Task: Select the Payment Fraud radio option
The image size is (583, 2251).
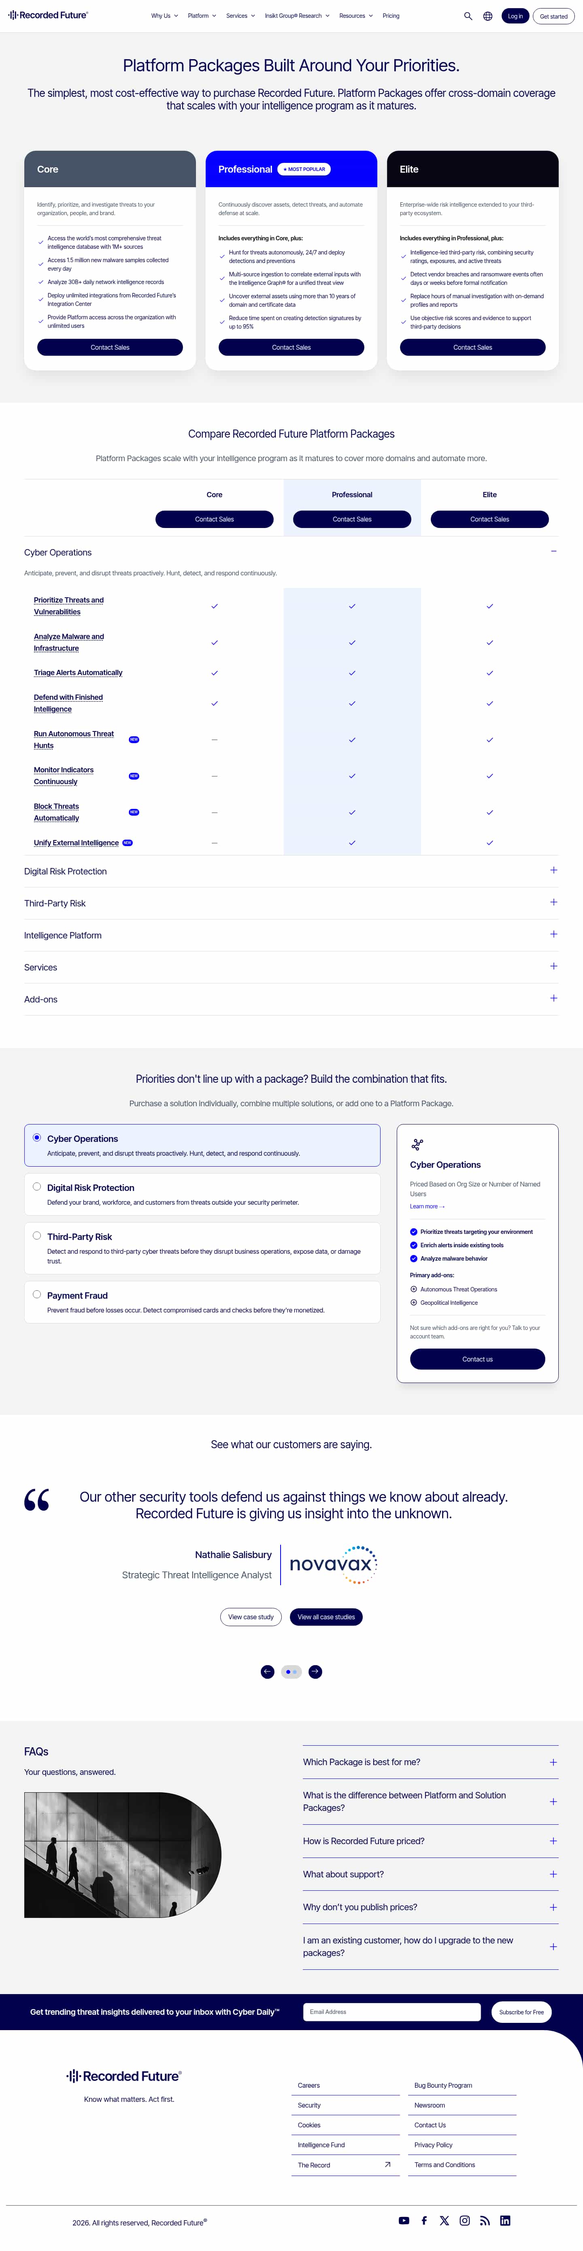Action: click(37, 1294)
